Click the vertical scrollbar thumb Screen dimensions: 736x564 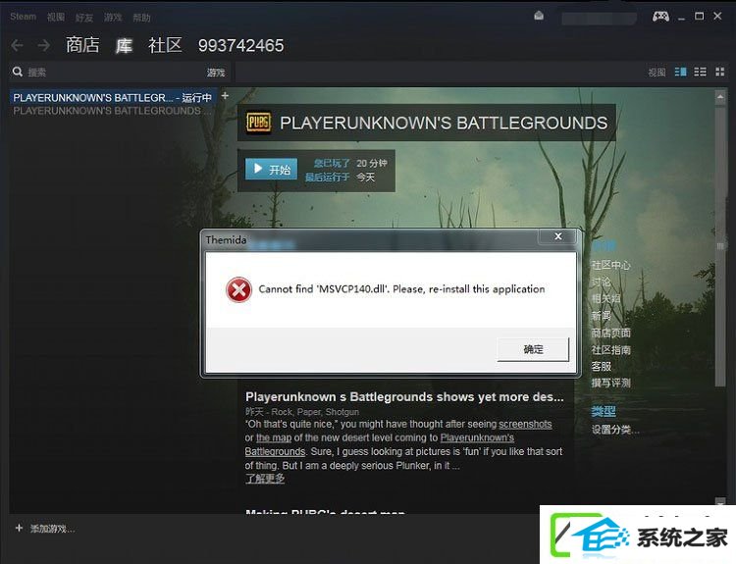coord(720,246)
